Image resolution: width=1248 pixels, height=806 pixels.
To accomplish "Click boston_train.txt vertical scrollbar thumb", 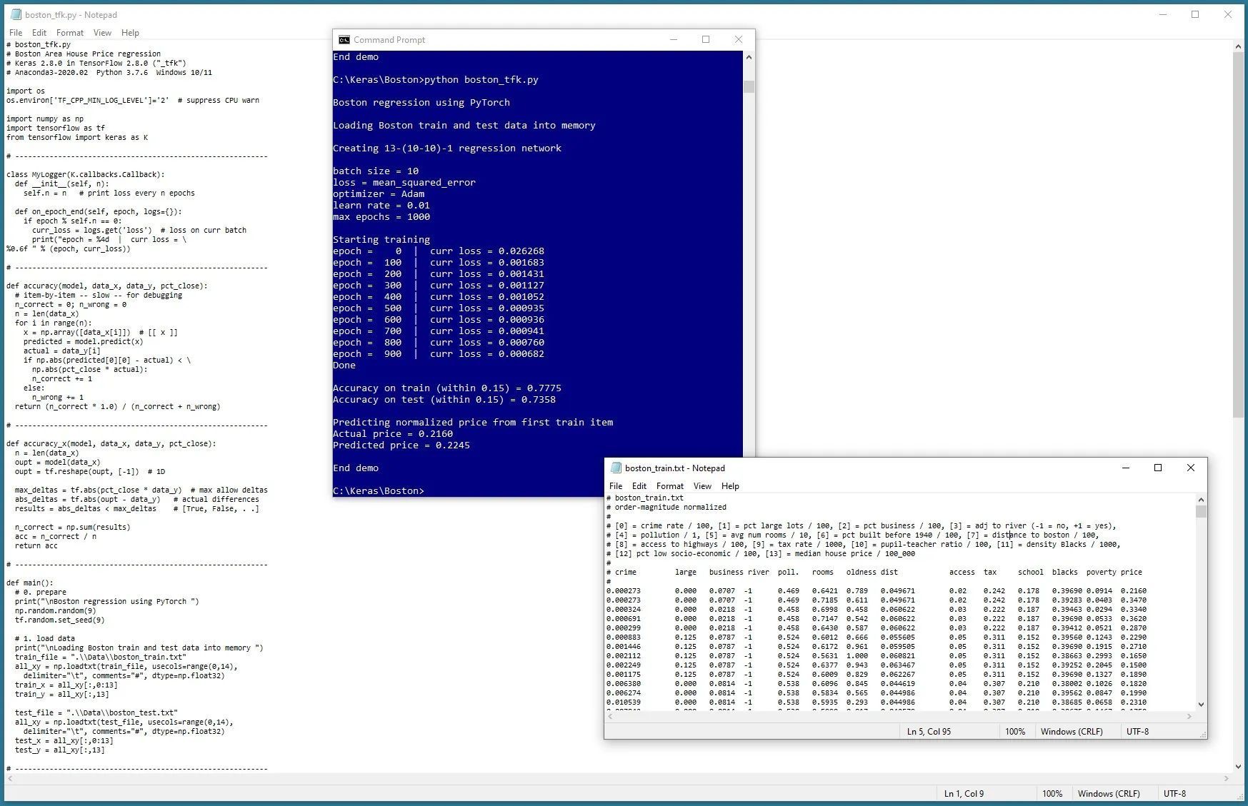I will (1201, 512).
